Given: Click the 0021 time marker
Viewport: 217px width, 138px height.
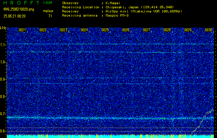Looking at the screenshot, I should tap(22, 30).
